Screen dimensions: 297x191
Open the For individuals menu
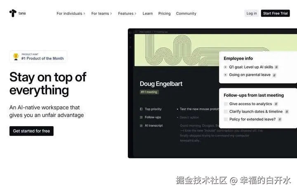[71, 14]
